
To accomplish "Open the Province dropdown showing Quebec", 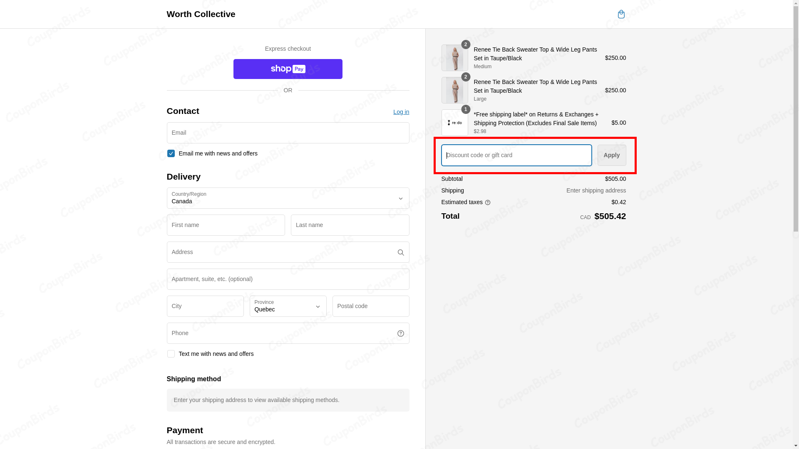I will click(288, 306).
